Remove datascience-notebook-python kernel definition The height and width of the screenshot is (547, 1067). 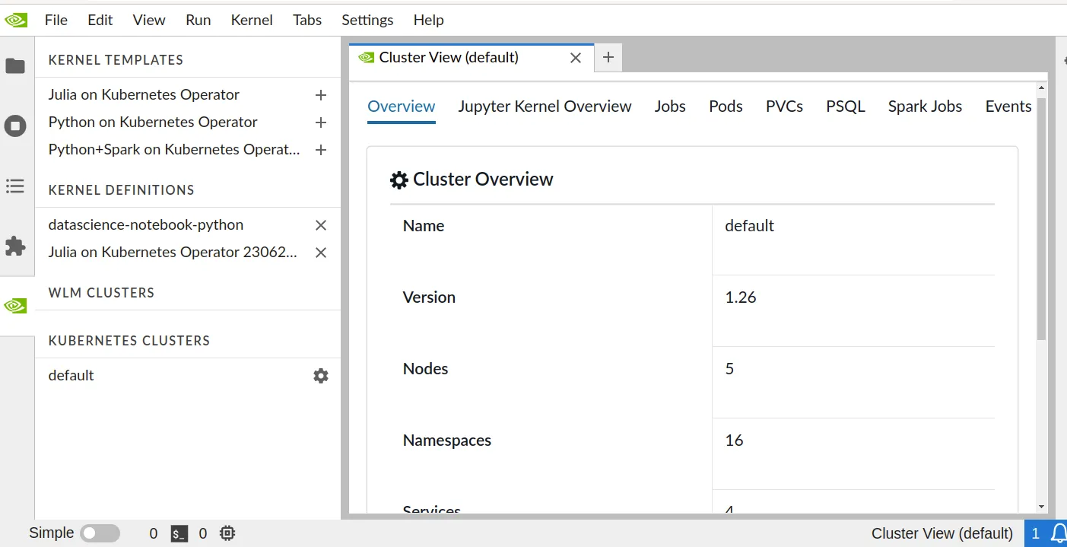(321, 225)
